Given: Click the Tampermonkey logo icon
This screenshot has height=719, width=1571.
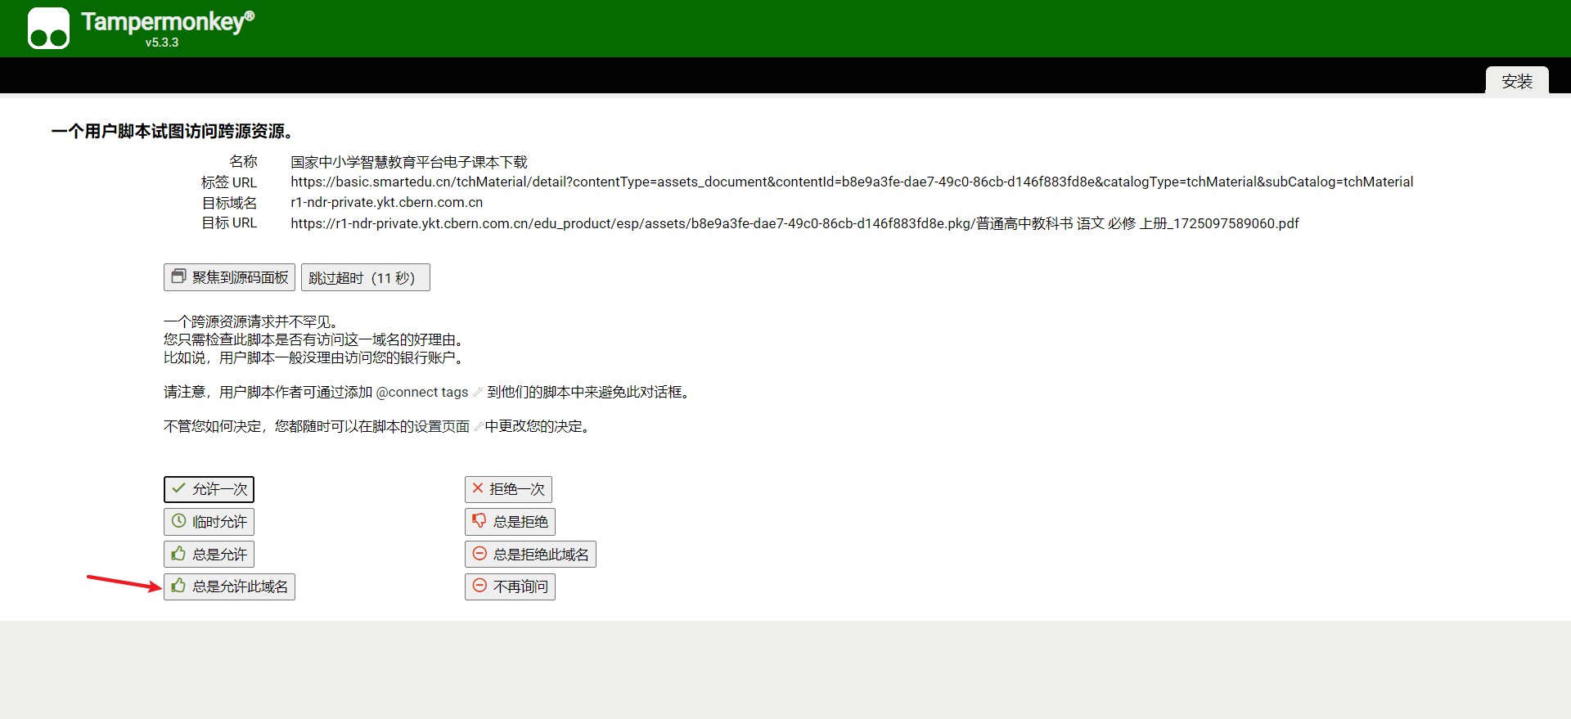Looking at the screenshot, I should [48, 29].
